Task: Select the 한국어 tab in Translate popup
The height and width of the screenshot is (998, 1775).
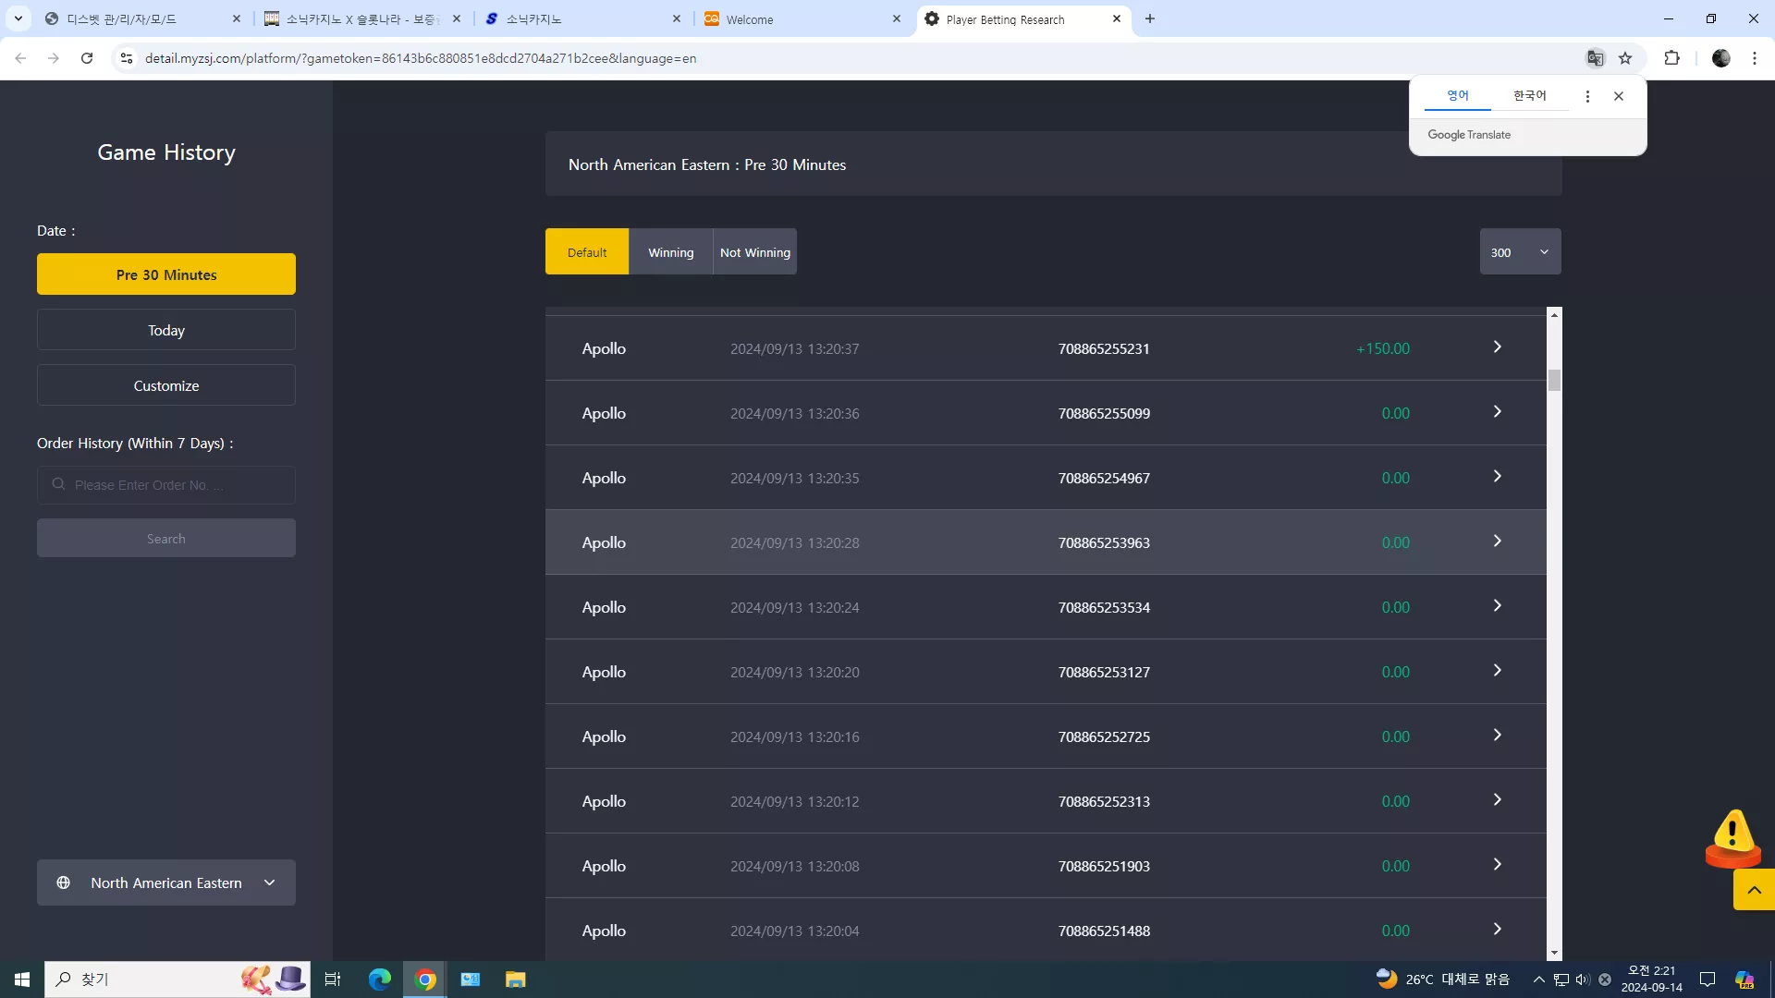Action: point(1529,96)
